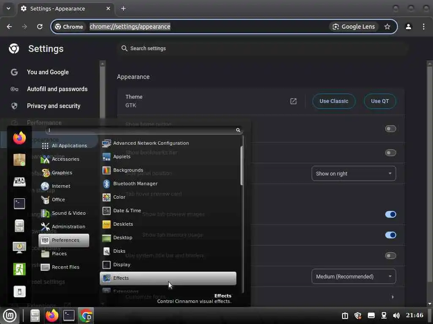This screenshot has height=324, width=433.
Task: Toggle Show bookmarks bar switch
Action: pos(390,153)
